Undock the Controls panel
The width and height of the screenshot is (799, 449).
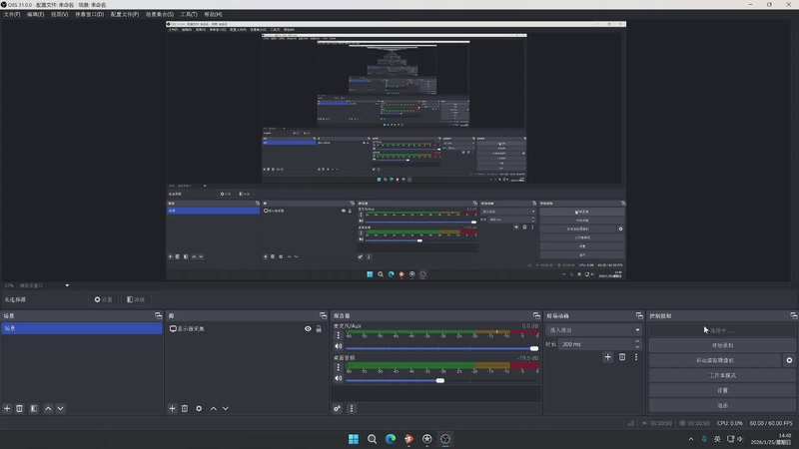(x=793, y=315)
